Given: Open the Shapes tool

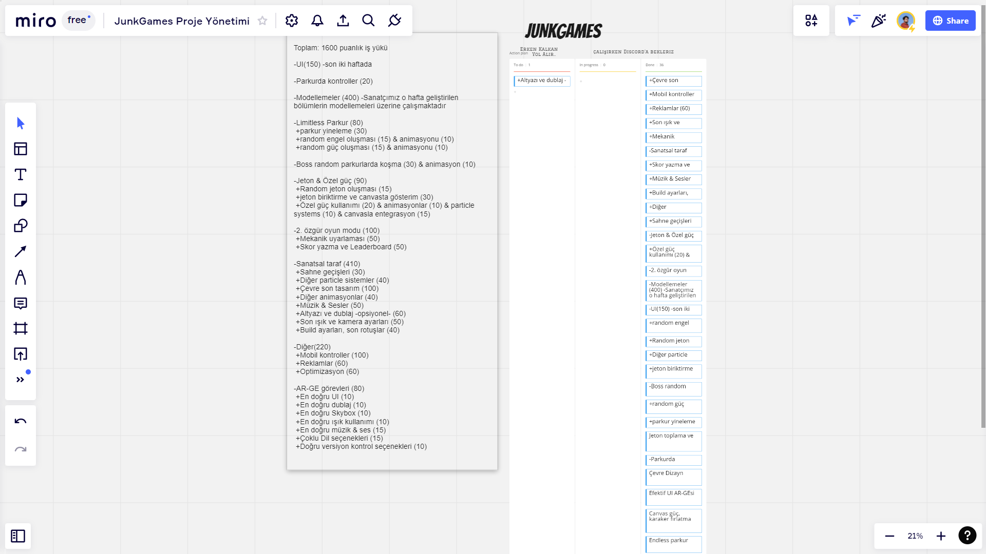Looking at the screenshot, I should pos(20,226).
